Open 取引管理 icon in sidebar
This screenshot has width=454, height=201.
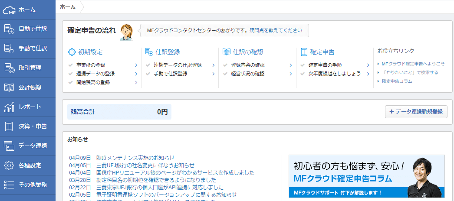click(9, 68)
